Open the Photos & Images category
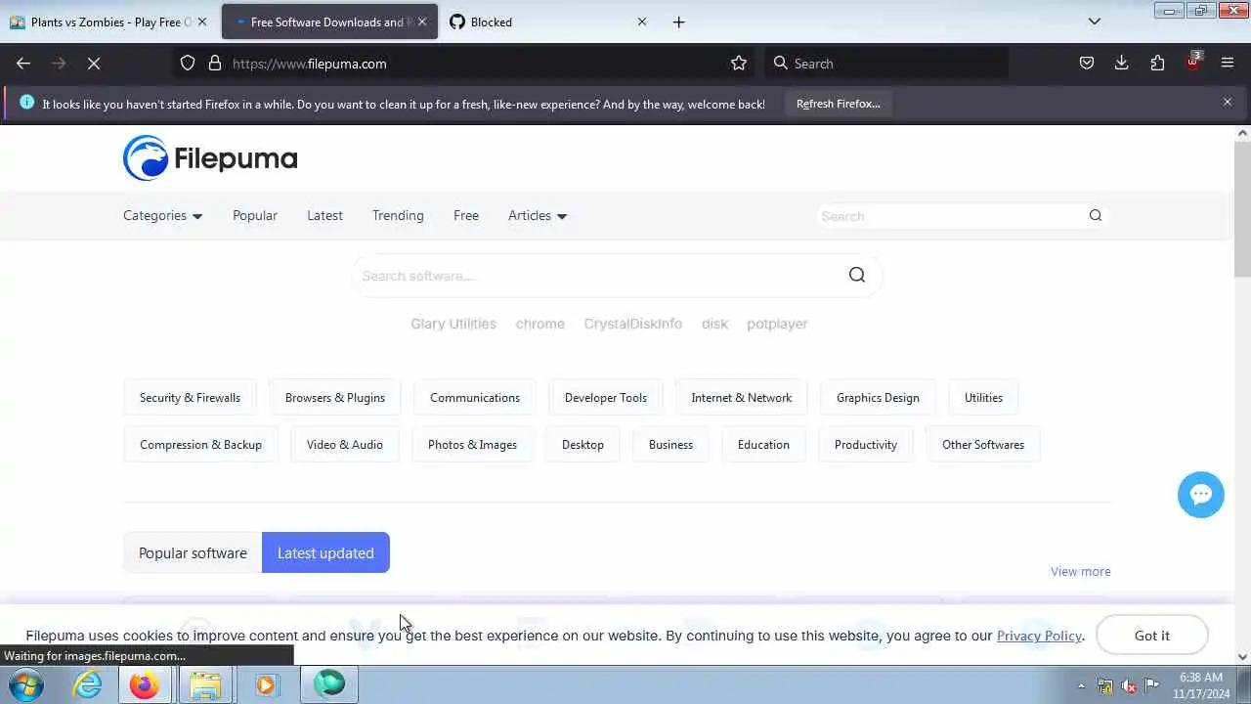 tap(472, 444)
